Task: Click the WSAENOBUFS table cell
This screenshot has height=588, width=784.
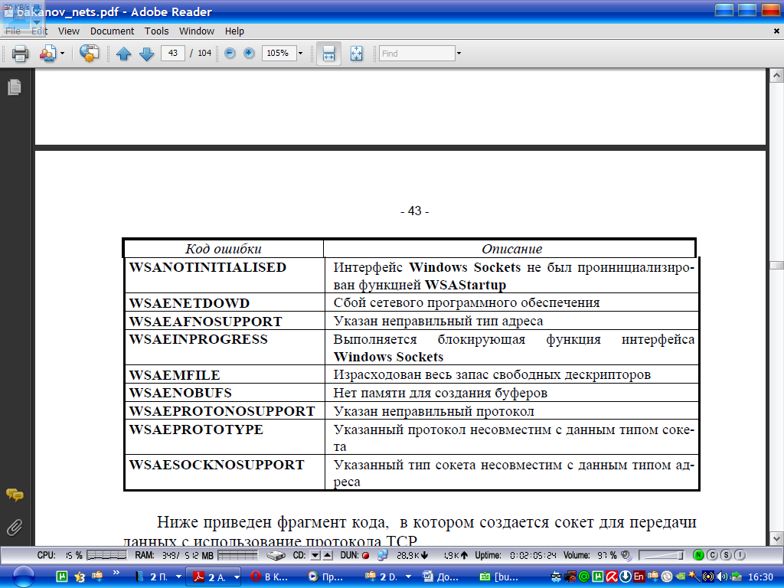Action: [x=224, y=393]
